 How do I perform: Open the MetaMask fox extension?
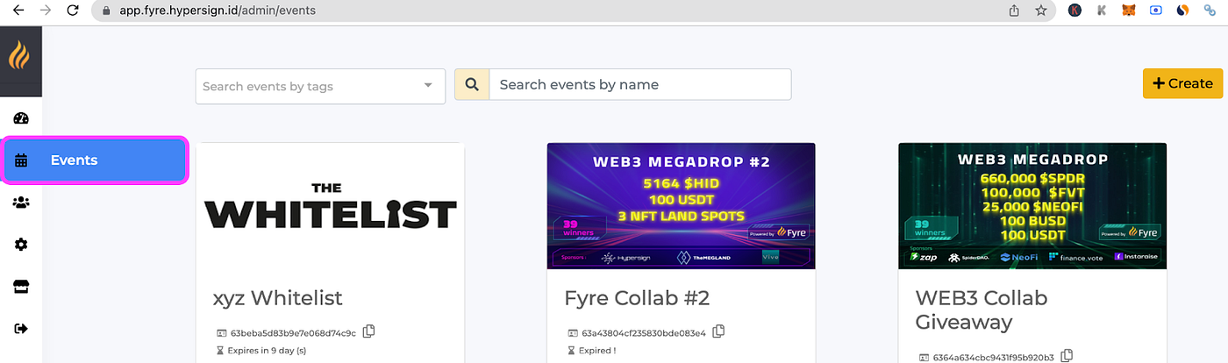(1128, 11)
